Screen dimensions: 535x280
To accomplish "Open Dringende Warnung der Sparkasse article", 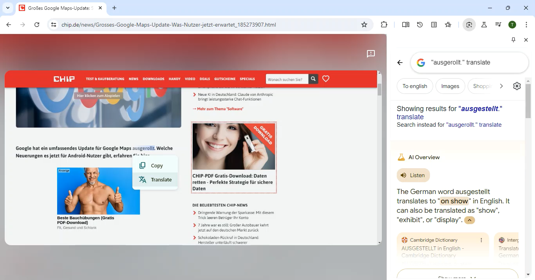I will [x=236, y=215].
